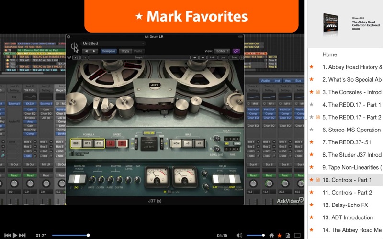This screenshot has height=239, width=383.
Task: Adjust the player volume slider
Action: (x=256, y=235)
